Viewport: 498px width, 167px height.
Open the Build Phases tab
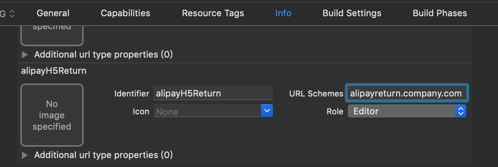[440, 13]
